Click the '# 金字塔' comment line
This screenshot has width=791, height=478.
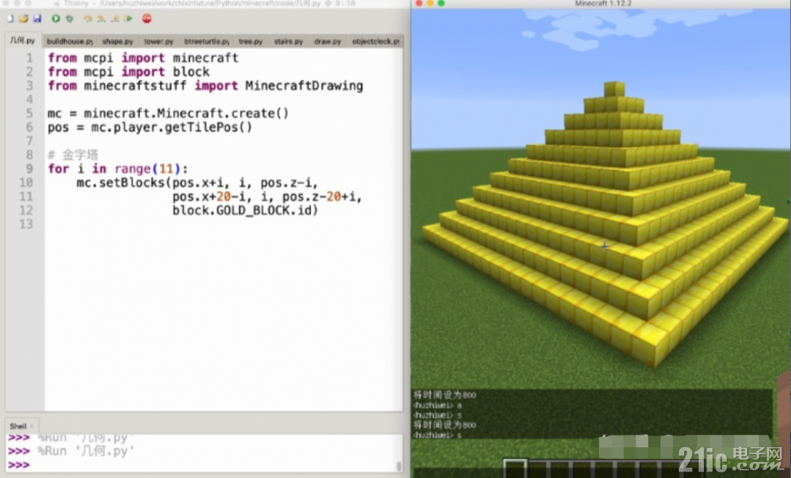(73, 155)
